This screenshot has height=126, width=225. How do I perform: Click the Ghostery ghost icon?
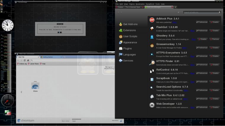(x=152, y=37)
